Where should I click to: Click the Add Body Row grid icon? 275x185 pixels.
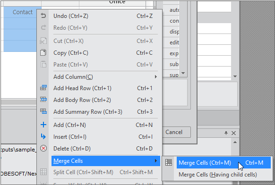click(x=43, y=100)
